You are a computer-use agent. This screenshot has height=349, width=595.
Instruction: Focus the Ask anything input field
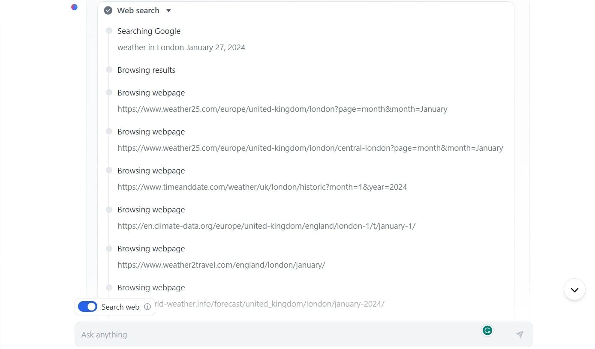(x=274, y=334)
